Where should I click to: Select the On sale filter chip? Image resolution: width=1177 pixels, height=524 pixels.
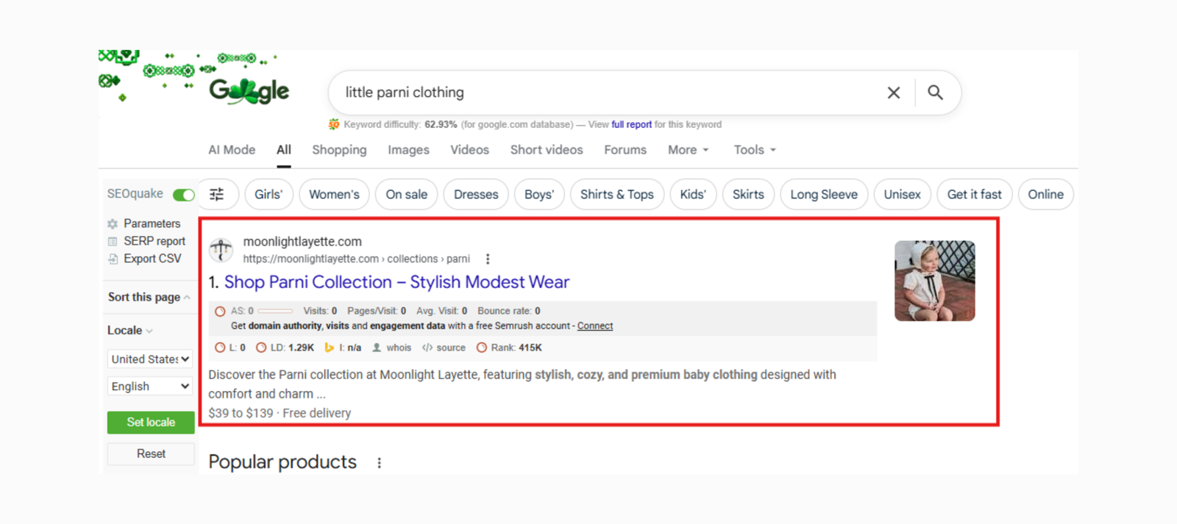pos(406,195)
